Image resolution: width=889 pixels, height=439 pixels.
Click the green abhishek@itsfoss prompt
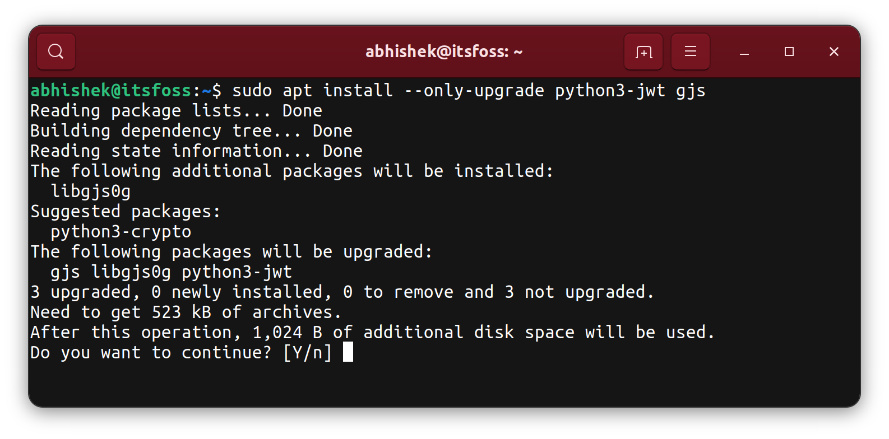point(111,90)
